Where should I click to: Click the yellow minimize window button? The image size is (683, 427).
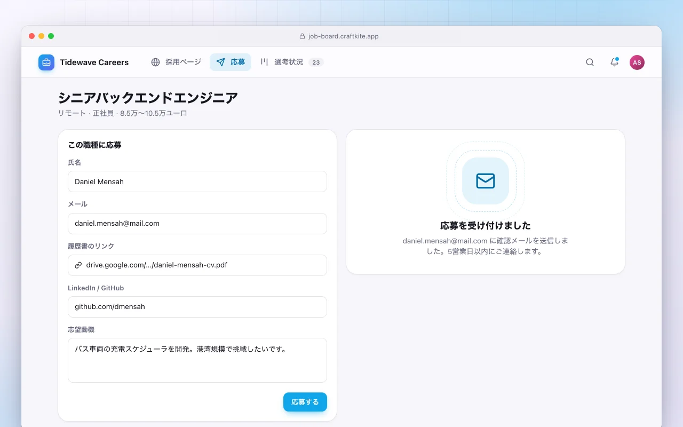[x=41, y=36]
